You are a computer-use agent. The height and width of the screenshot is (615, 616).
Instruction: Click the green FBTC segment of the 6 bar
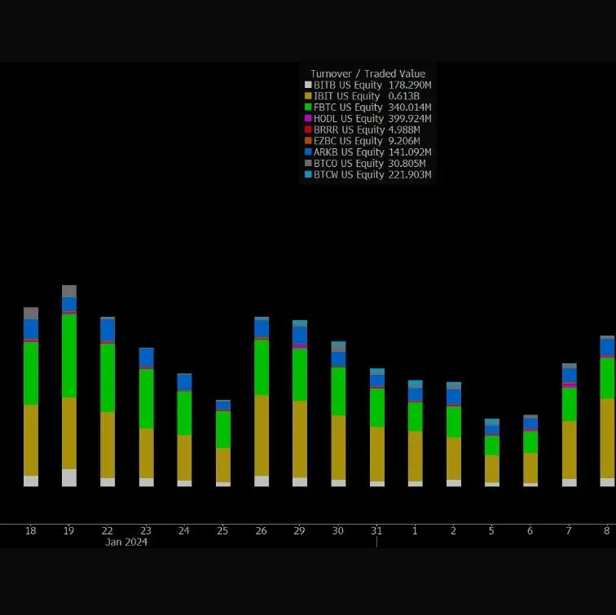click(530, 442)
